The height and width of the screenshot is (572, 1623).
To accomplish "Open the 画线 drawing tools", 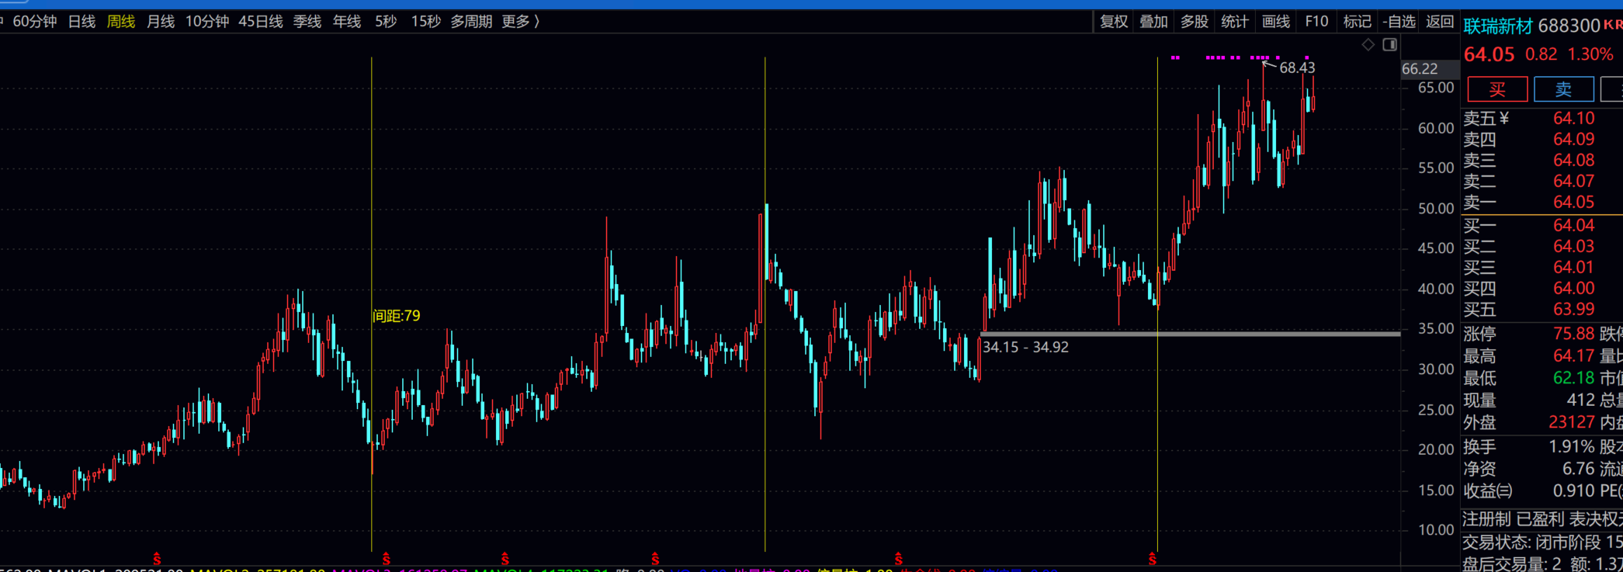I will [1276, 22].
